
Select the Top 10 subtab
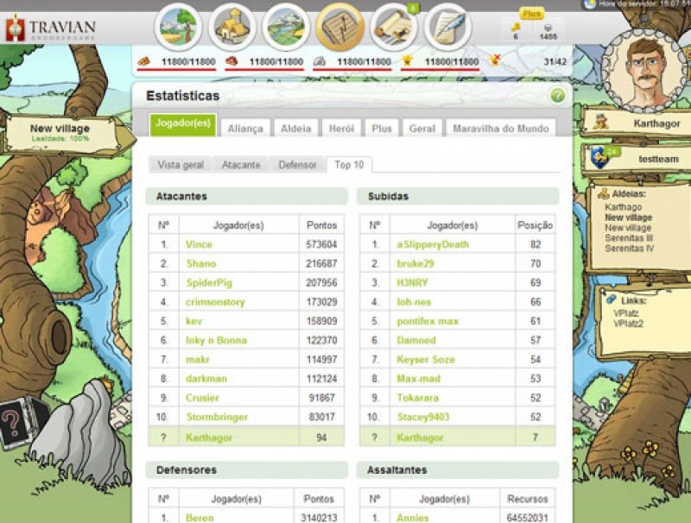(x=349, y=165)
